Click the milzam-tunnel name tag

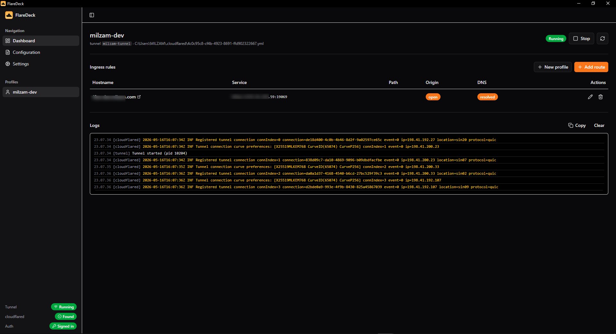coord(117,44)
